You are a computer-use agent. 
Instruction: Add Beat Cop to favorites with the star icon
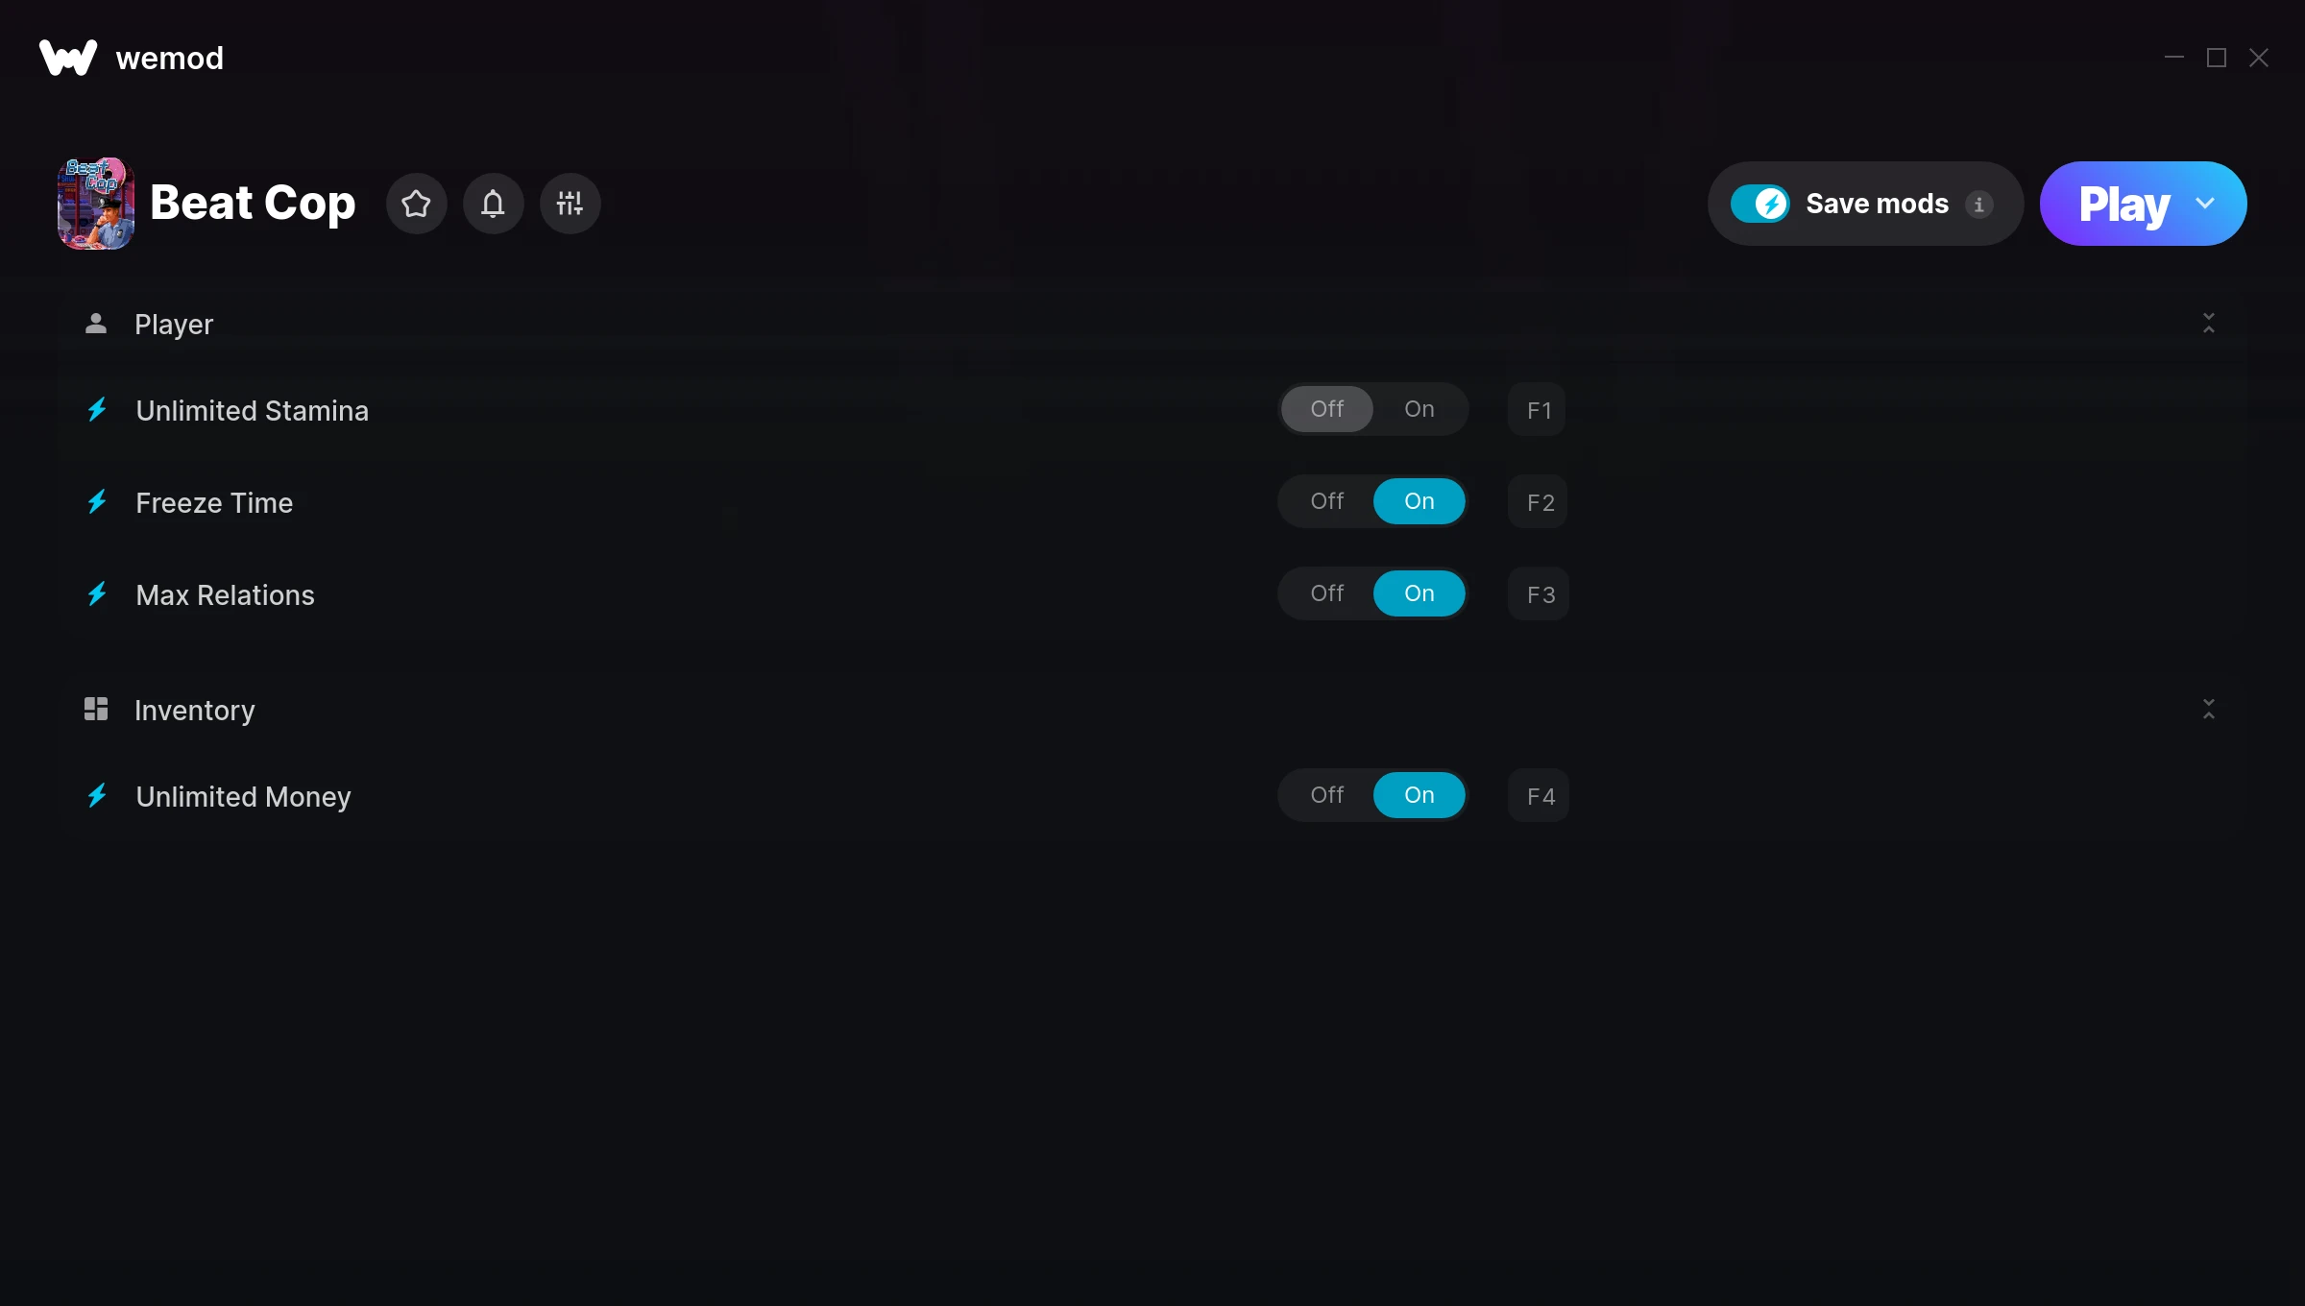[416, 204]
